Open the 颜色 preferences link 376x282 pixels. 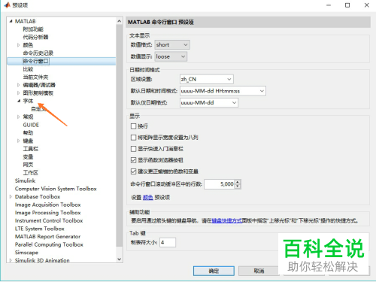pyautogui.click(x=148, y=198)
